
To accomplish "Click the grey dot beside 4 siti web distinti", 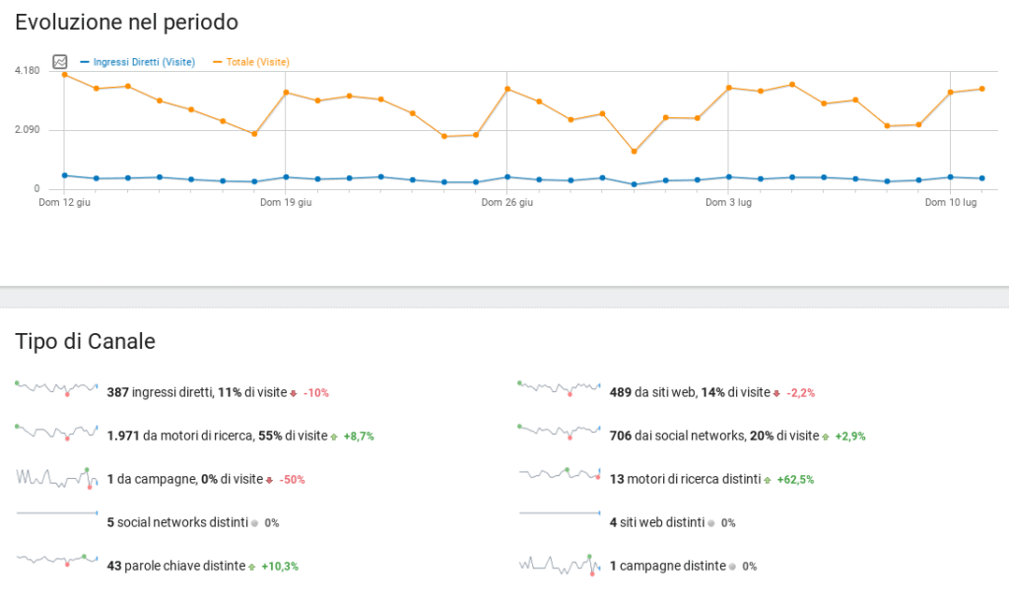I will pos(711,523).
